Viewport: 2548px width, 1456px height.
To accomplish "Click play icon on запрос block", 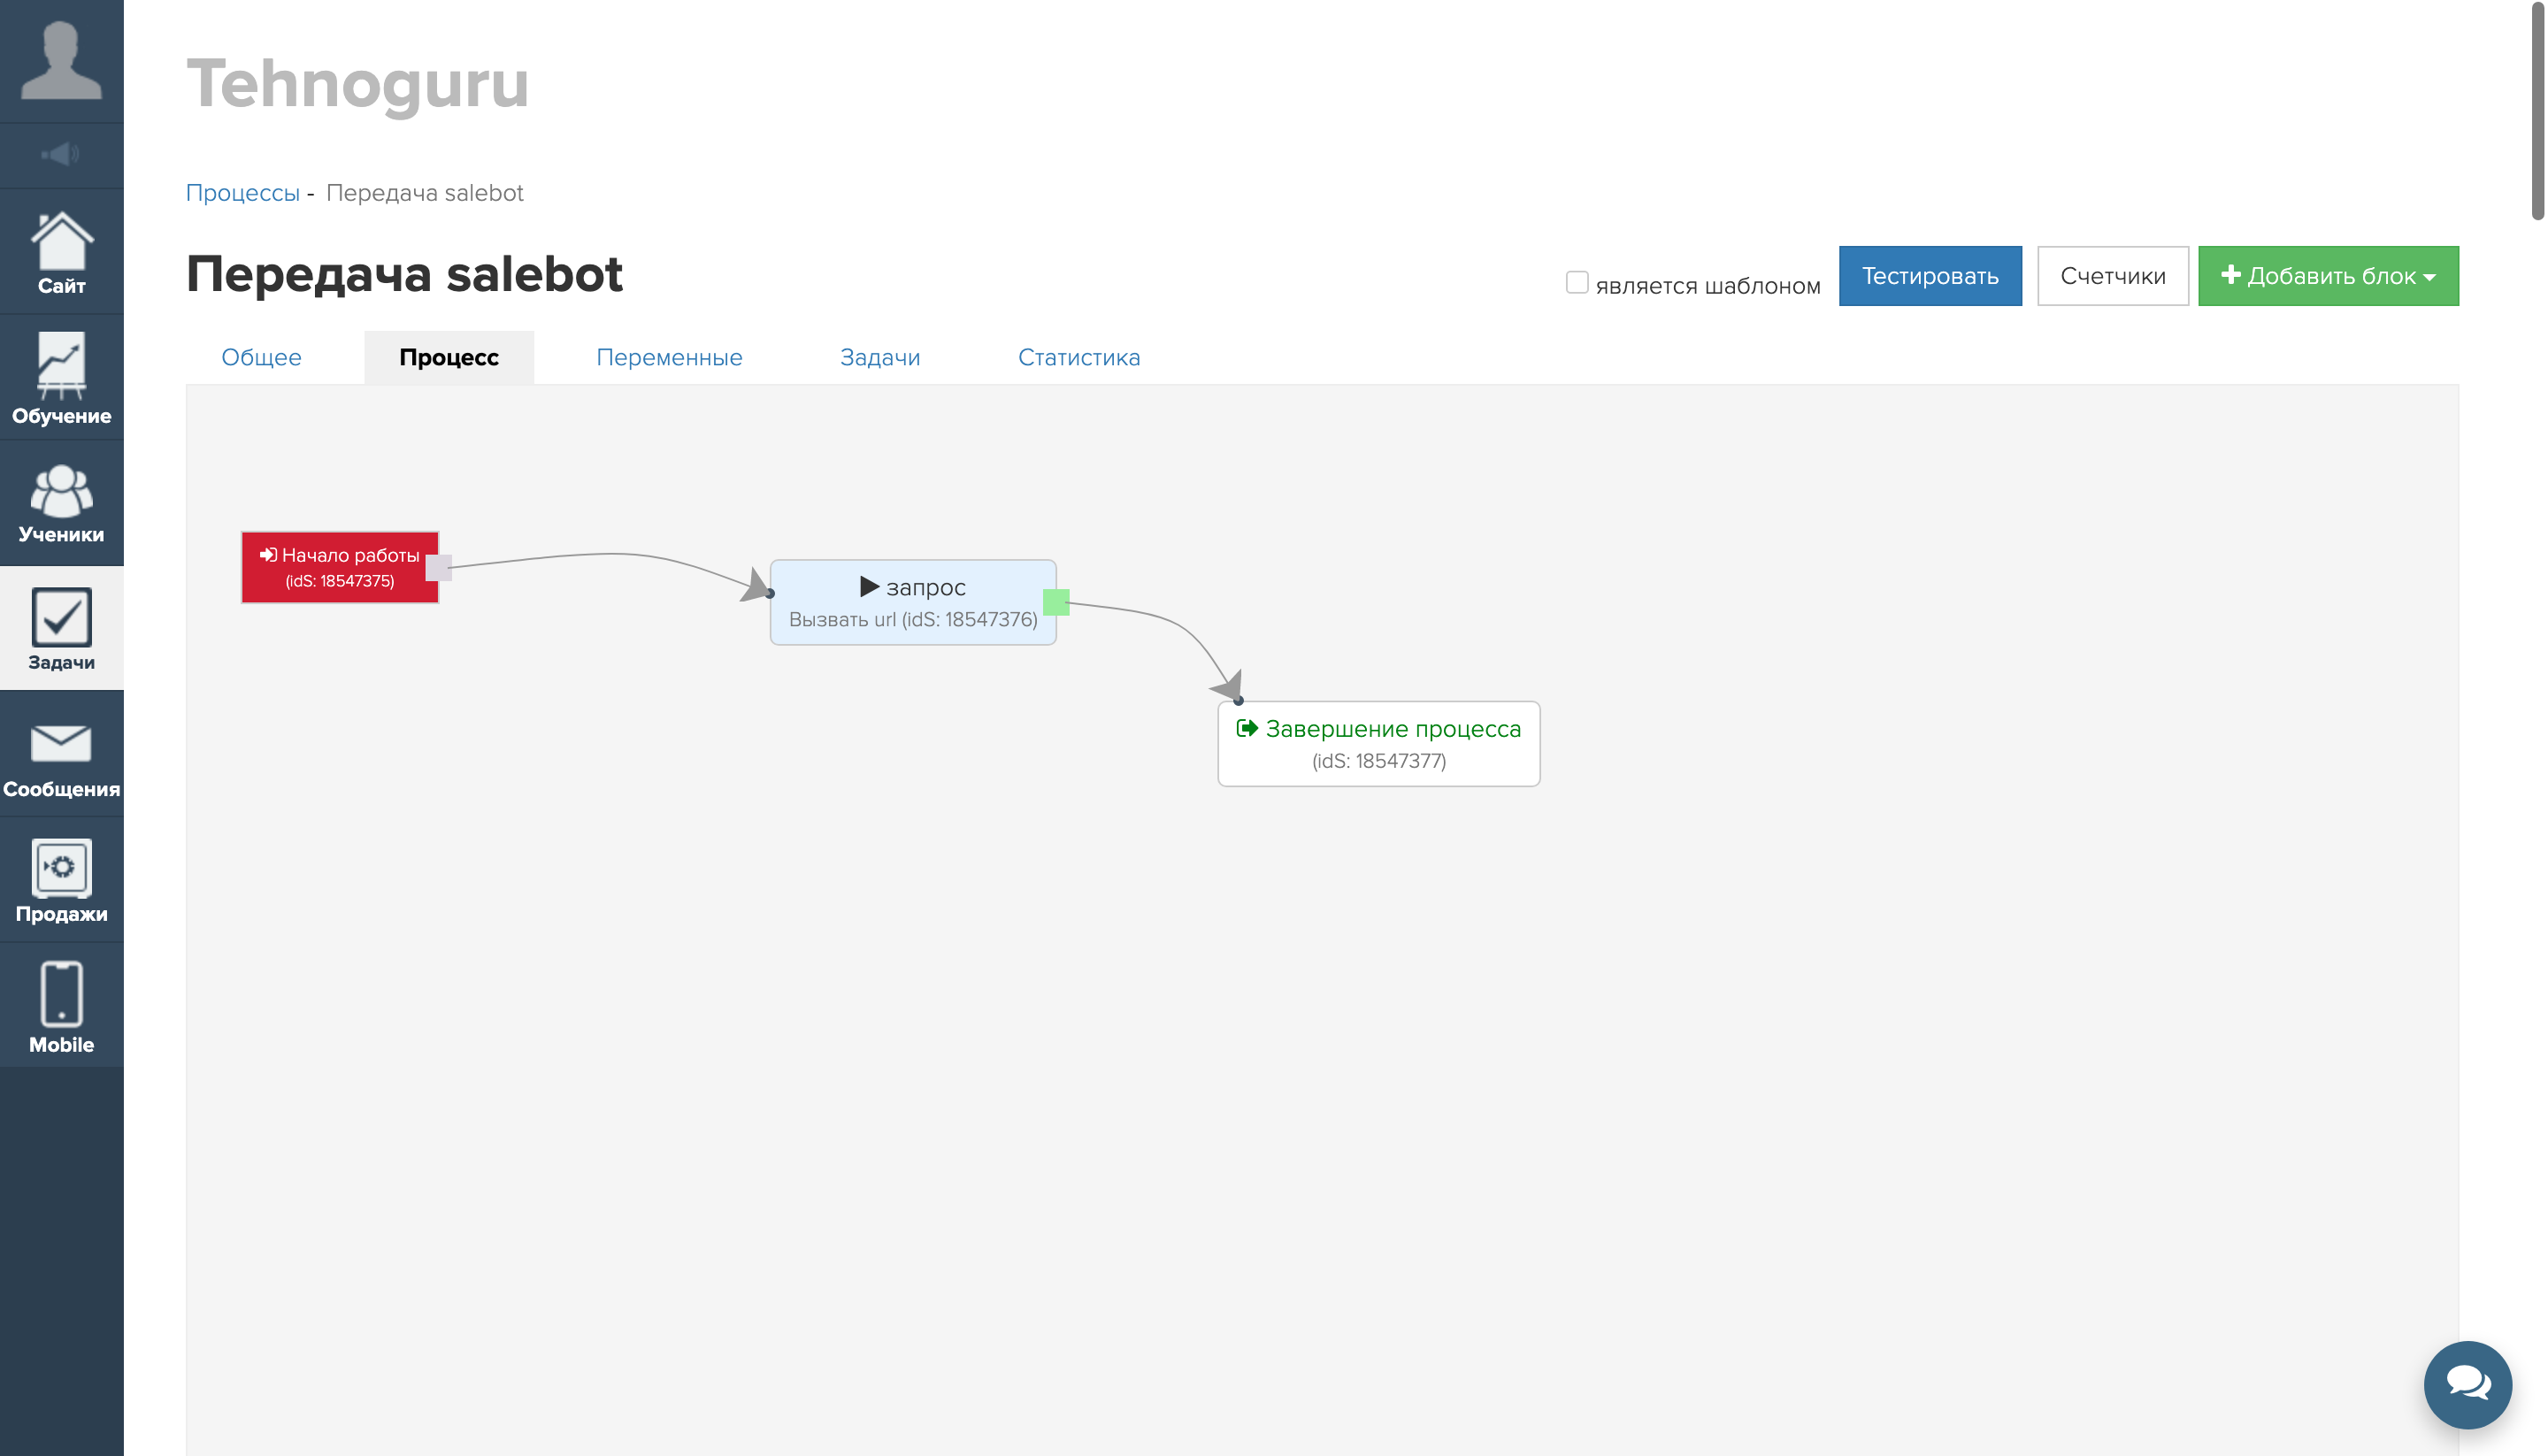I will click(869, 587).
